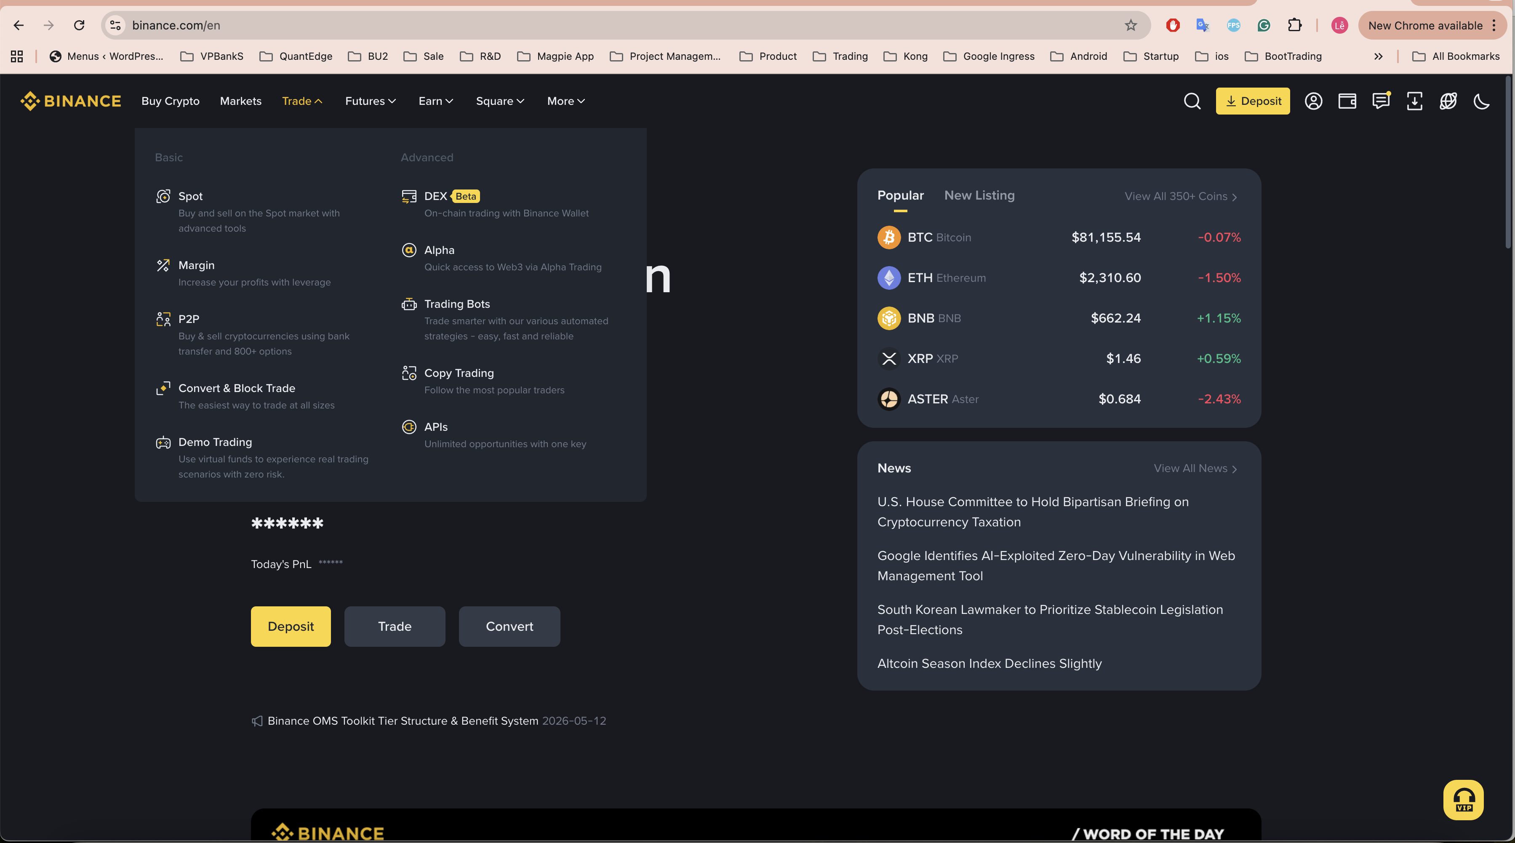
Task: Open the chat messages icon with notification dot
Action: [1381, 101]
